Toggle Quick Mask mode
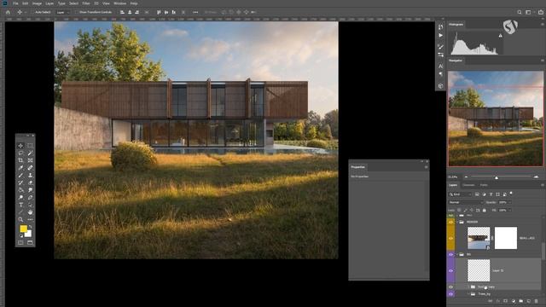 click(x=20, y=242)
